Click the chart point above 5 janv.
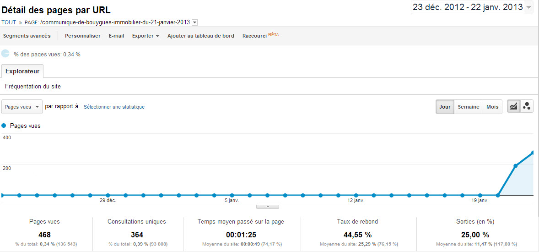This screenshot has width=539, height=252. pos(232,195)
